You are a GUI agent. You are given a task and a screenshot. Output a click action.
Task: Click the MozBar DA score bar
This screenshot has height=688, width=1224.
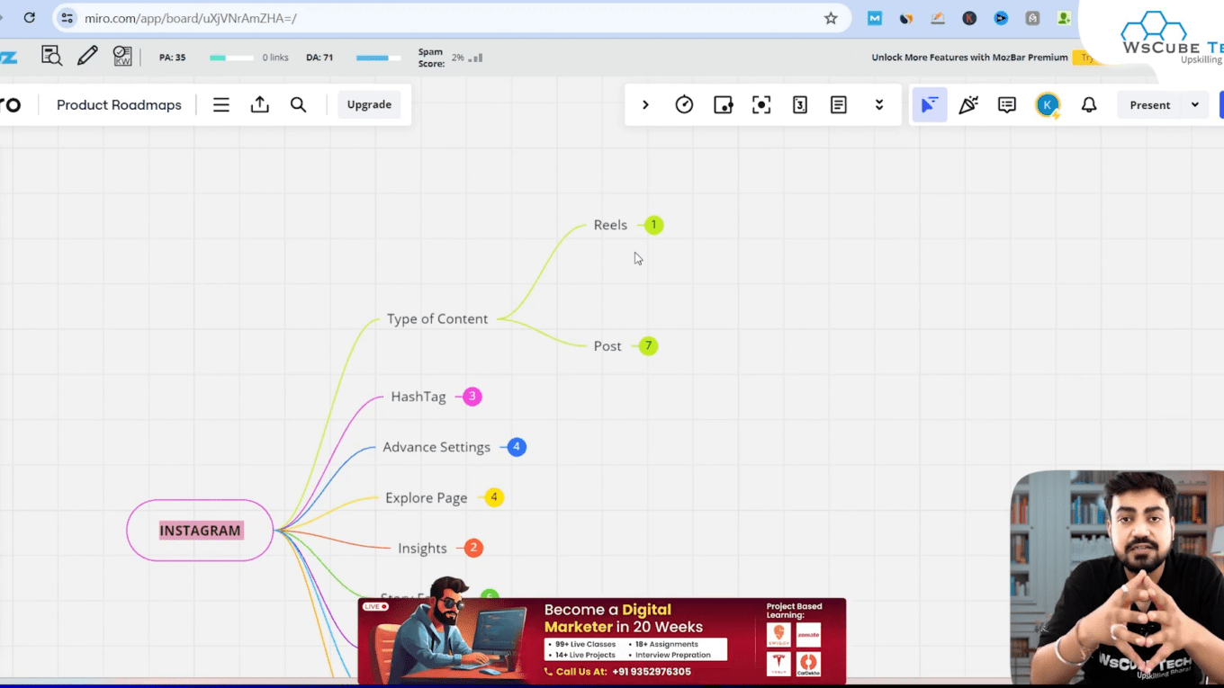[x=378, y=58]
